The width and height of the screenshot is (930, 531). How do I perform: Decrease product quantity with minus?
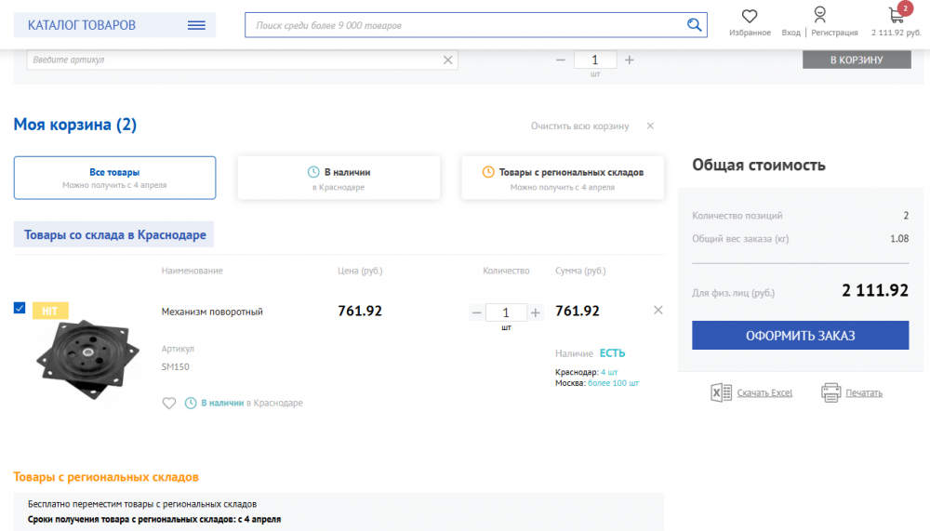pos(476,312)
